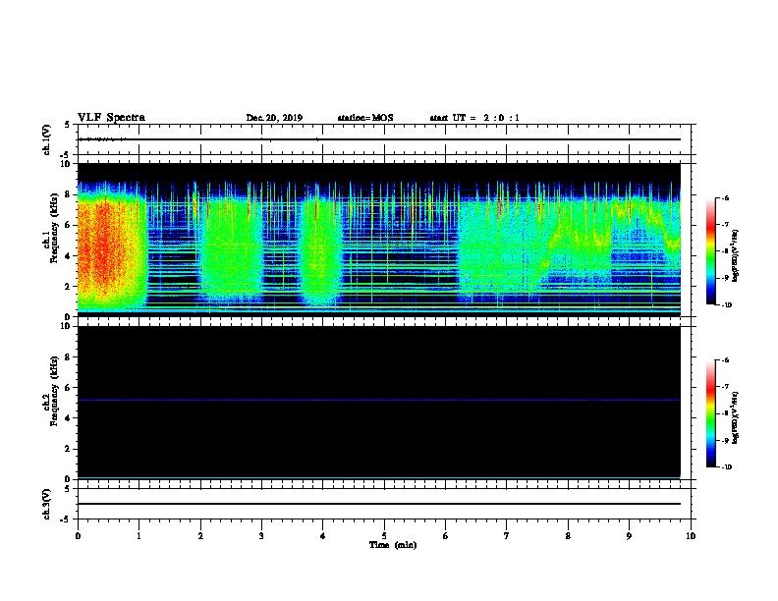Viewport: 778px width, 601px height.
Task: Click the ch.3 voltage waveform trace line
Action: pos(379,504)
